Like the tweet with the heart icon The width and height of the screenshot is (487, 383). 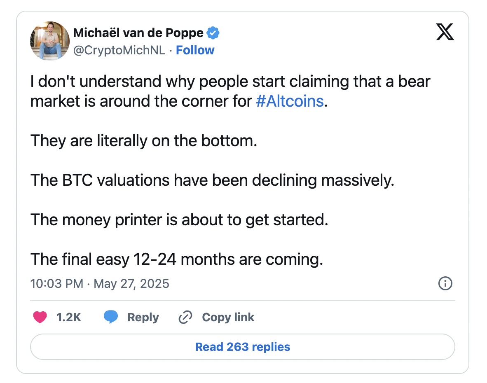[40, 317]
